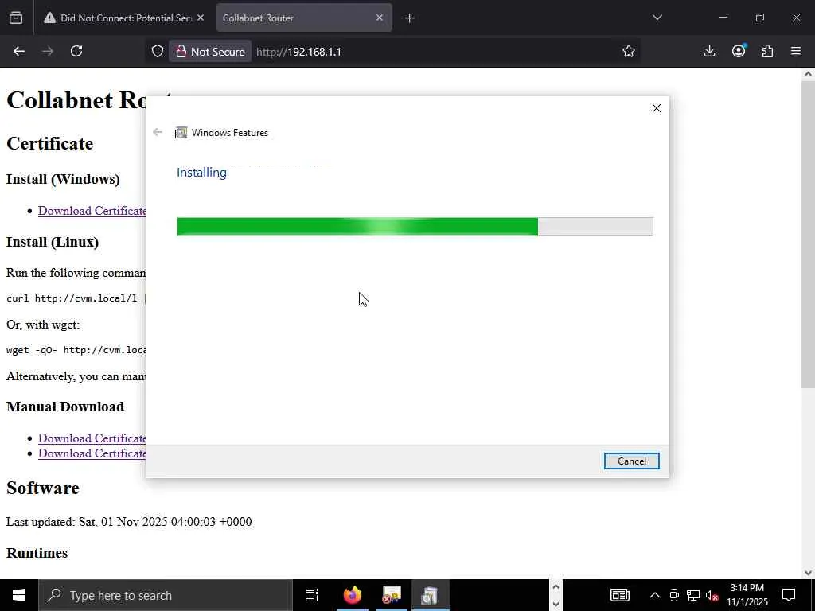
Task: Click the Firefox back arrow button
Action: click(x=19, y=51)
